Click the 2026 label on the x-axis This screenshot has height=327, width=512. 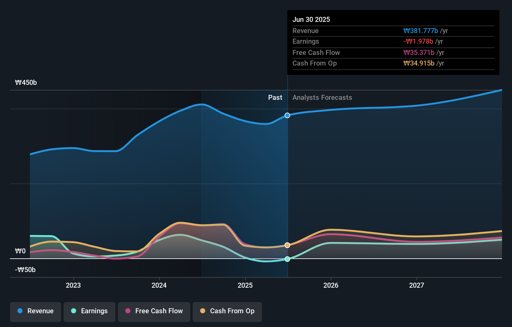point(331,285)
